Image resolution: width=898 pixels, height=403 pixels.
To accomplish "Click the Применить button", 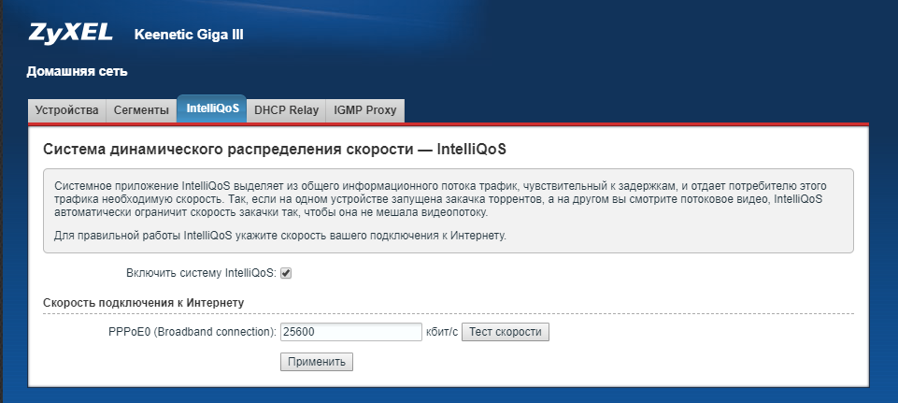I will tap(317, 362).
